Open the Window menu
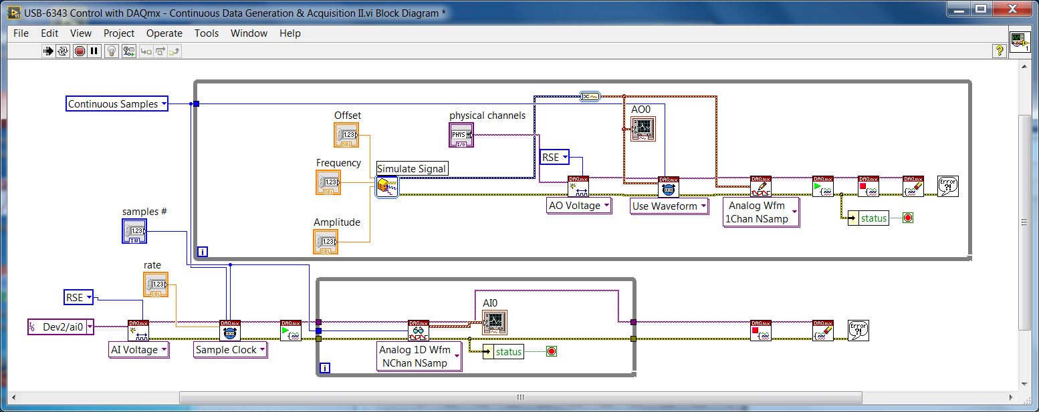The width and height of the screenshot is (1039, 412). pyautogui.click(x=249, y=33)
